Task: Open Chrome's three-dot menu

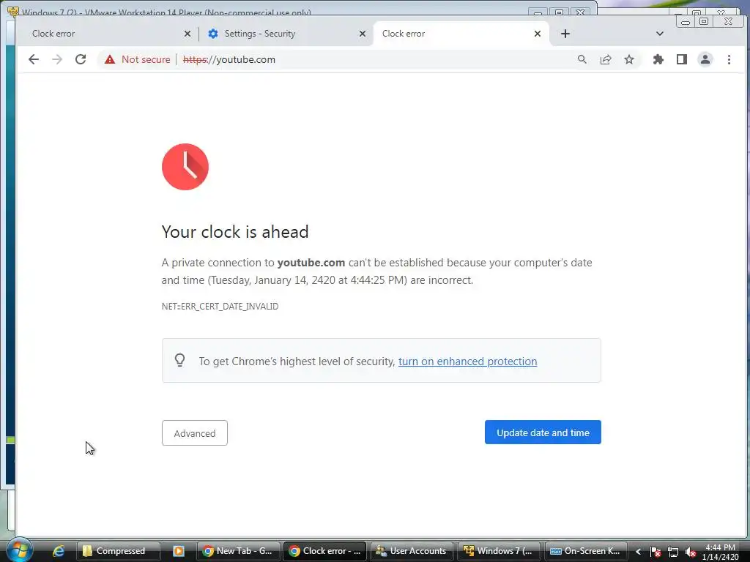Action: pyautogui.click(x=729, y=59)
